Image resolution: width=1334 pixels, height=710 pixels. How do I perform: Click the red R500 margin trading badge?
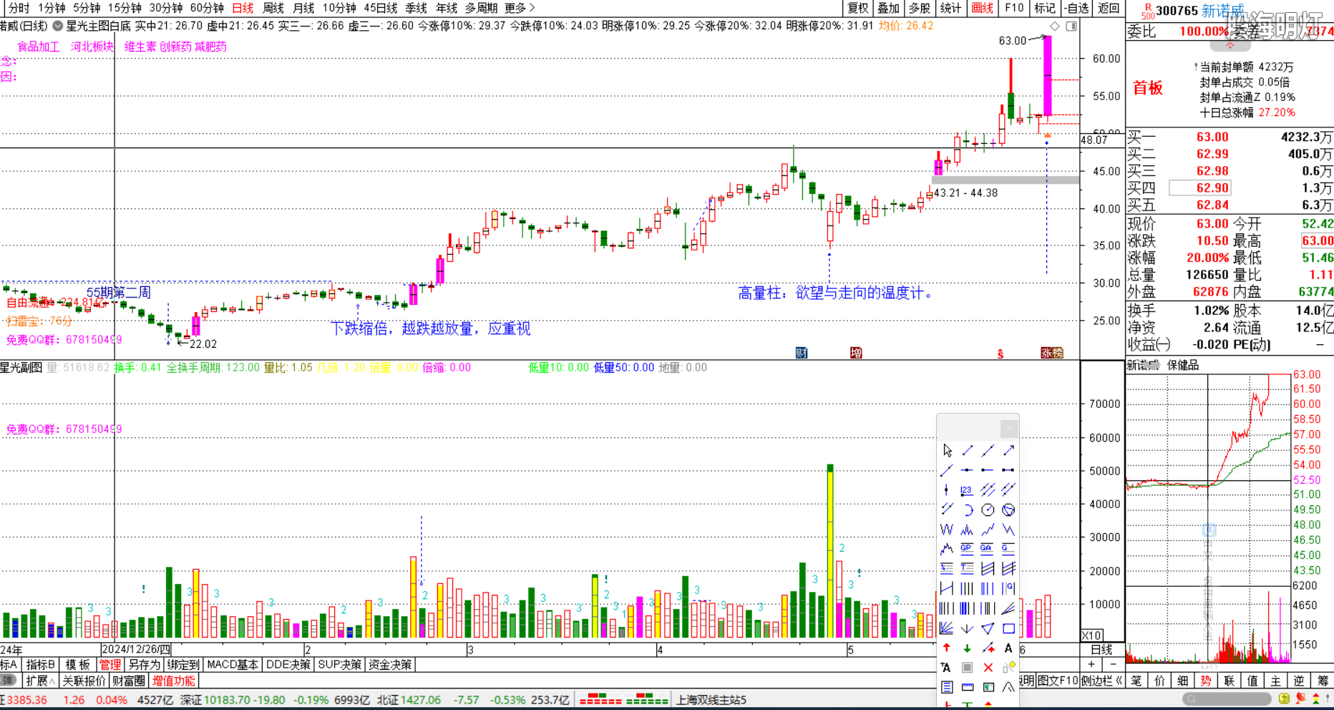[1147, 11]
